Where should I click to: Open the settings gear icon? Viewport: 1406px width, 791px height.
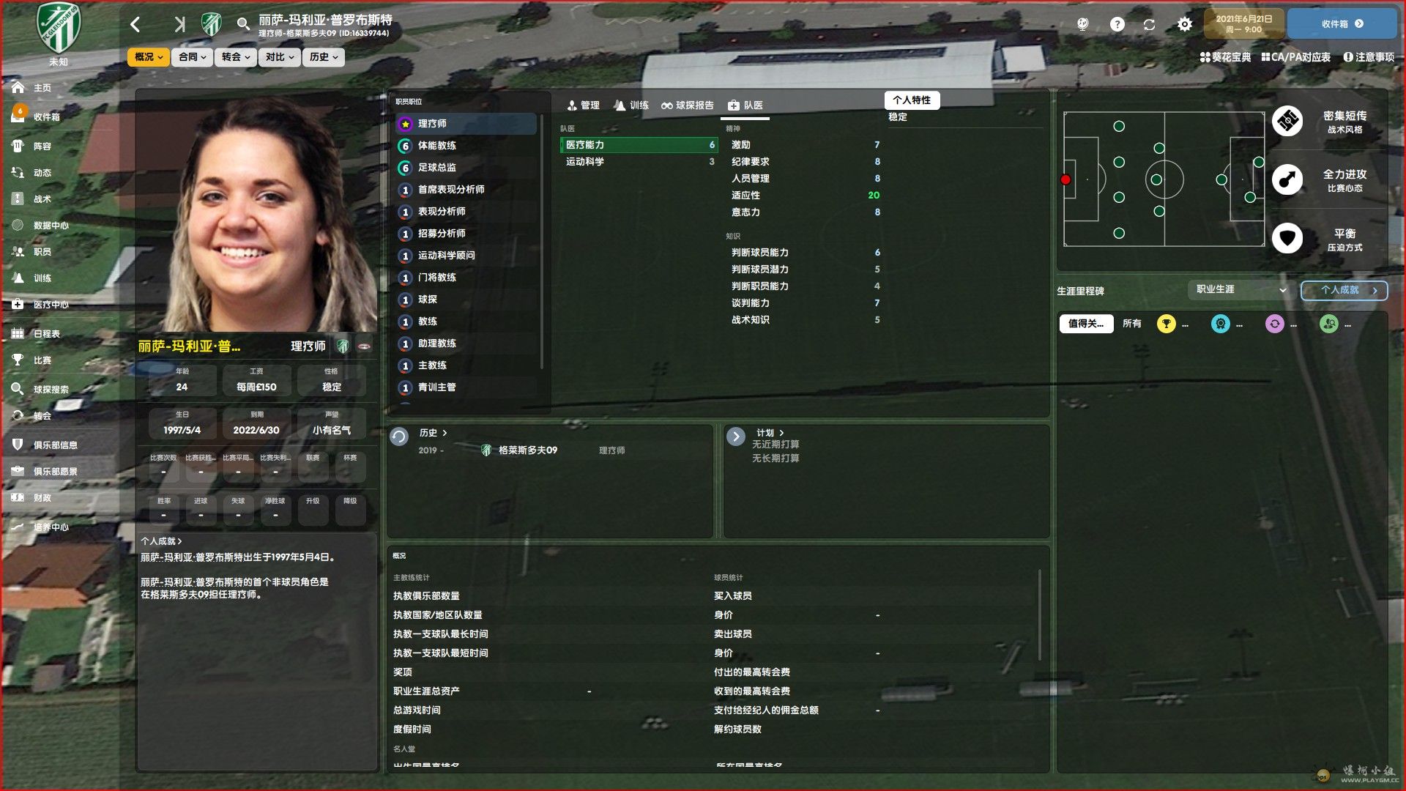(1184, 24)
